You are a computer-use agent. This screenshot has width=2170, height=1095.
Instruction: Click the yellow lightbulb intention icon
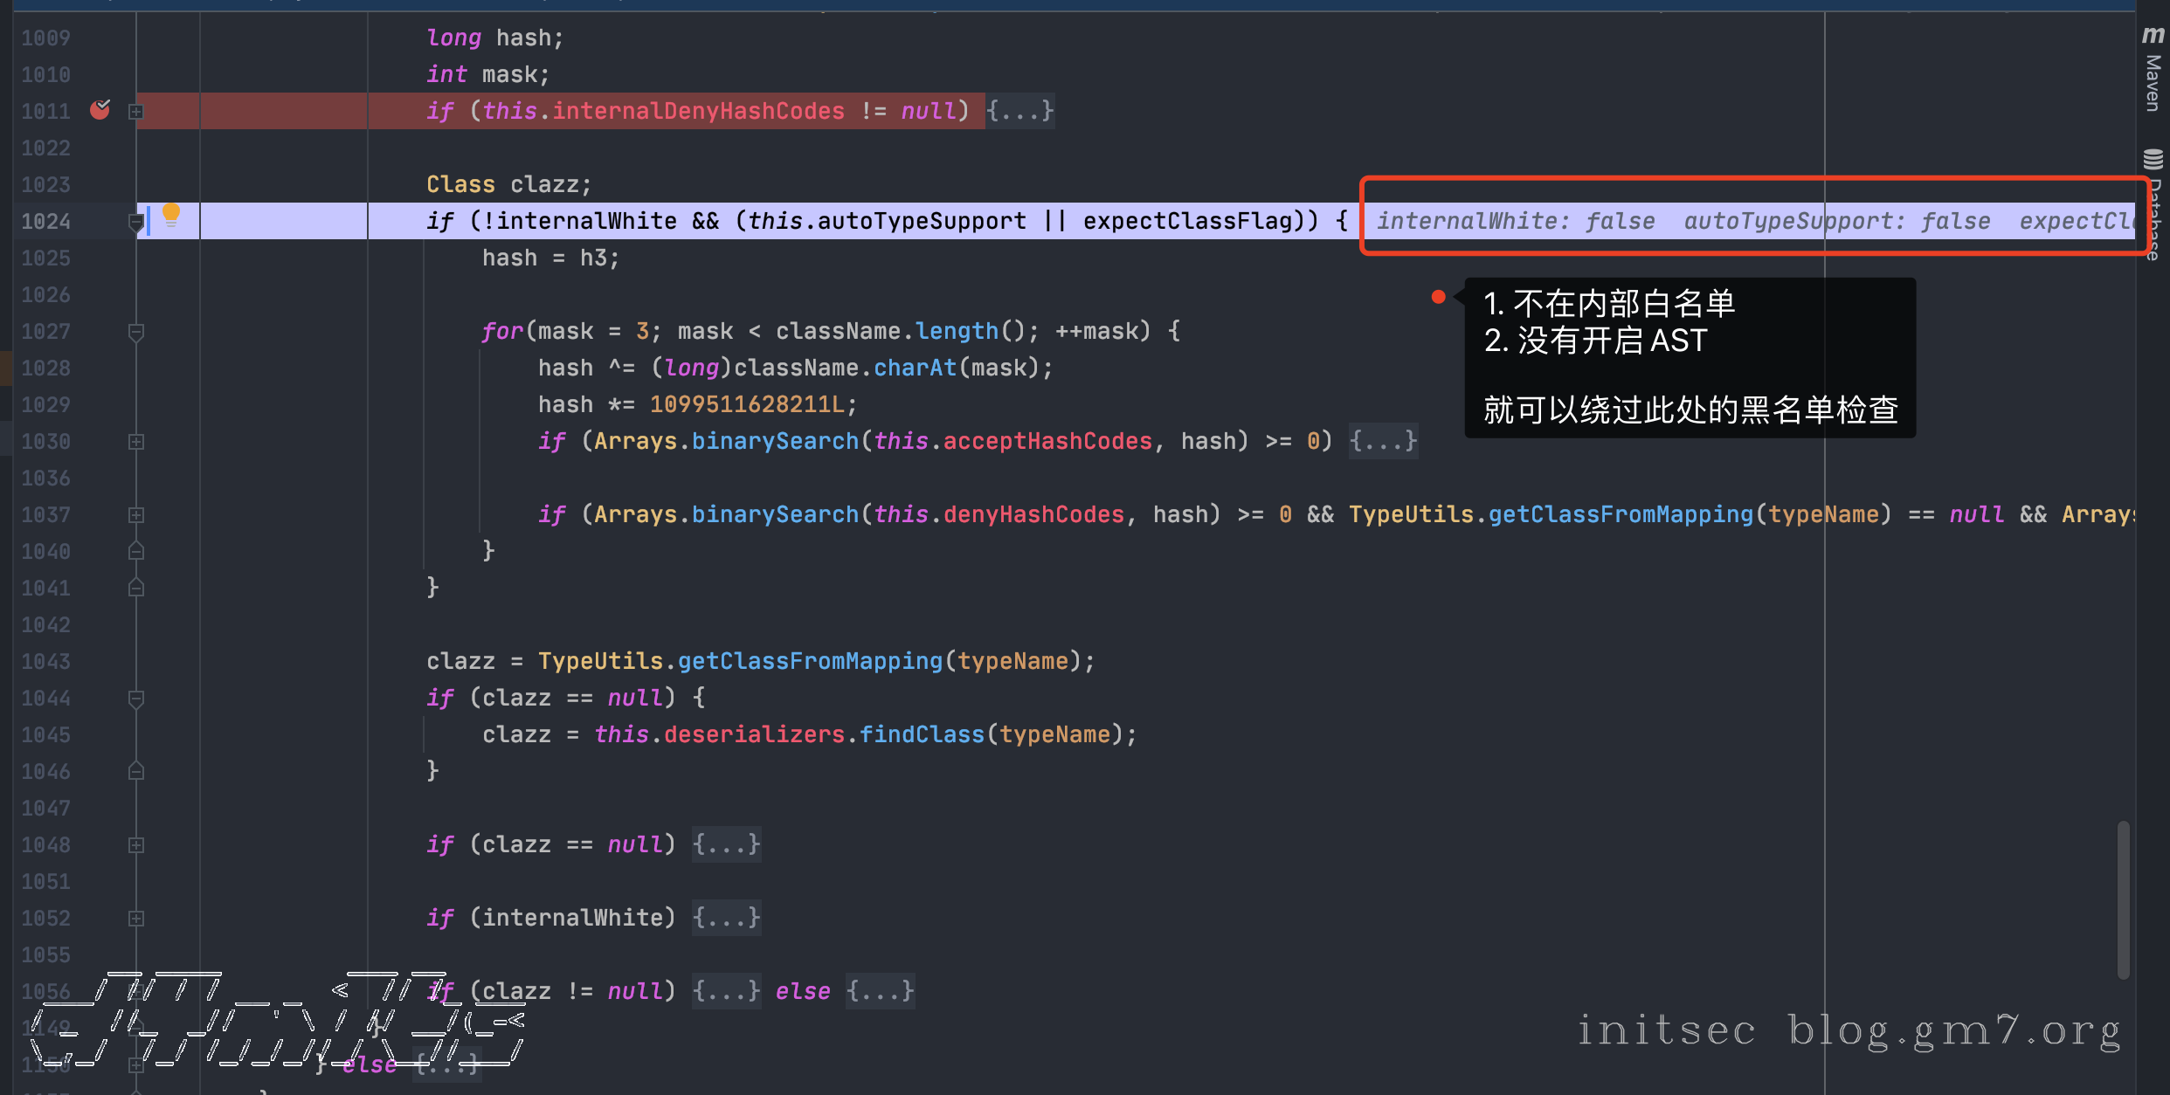[x=171, y=213]
